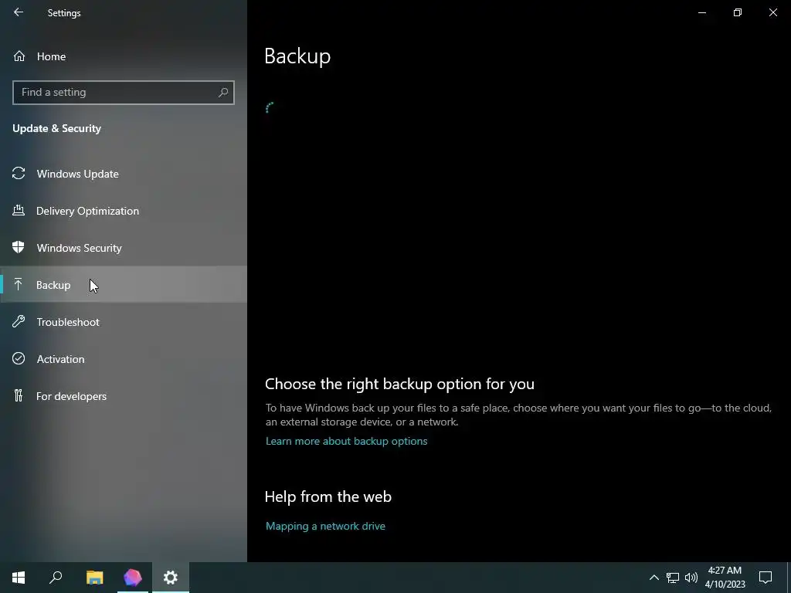
Task: Open the purple gem app on taskbar
Action: click(x=133, y=578)
